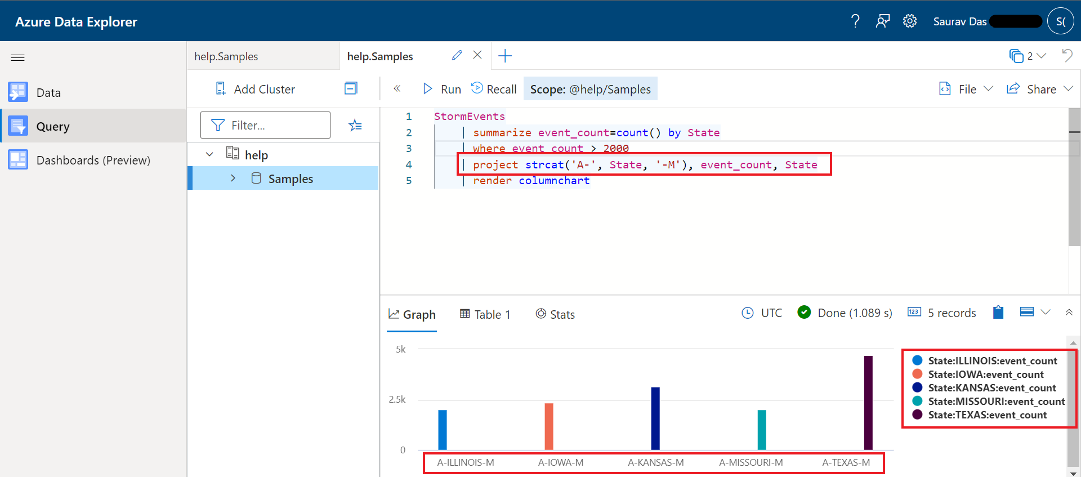Viewport: 1081px width, 477px height.
Task: Collapse the connections pane icon
Action: coord(351,88)
